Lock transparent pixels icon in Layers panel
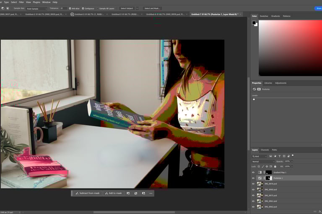Viewport: 322px width, 214px height. point(259,166)
